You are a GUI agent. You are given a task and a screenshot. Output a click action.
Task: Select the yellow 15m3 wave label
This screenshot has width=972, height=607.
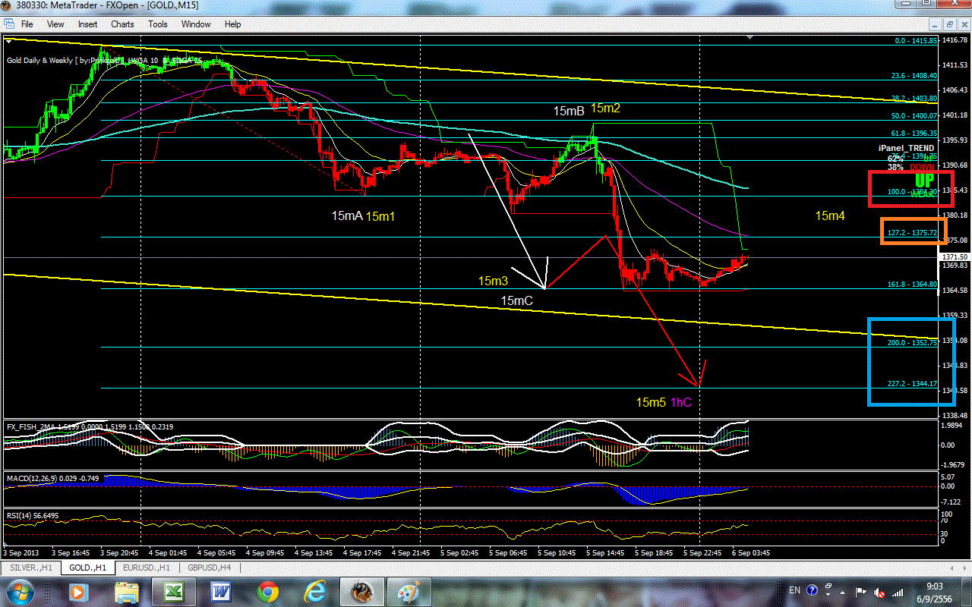[x=493, y=281]
